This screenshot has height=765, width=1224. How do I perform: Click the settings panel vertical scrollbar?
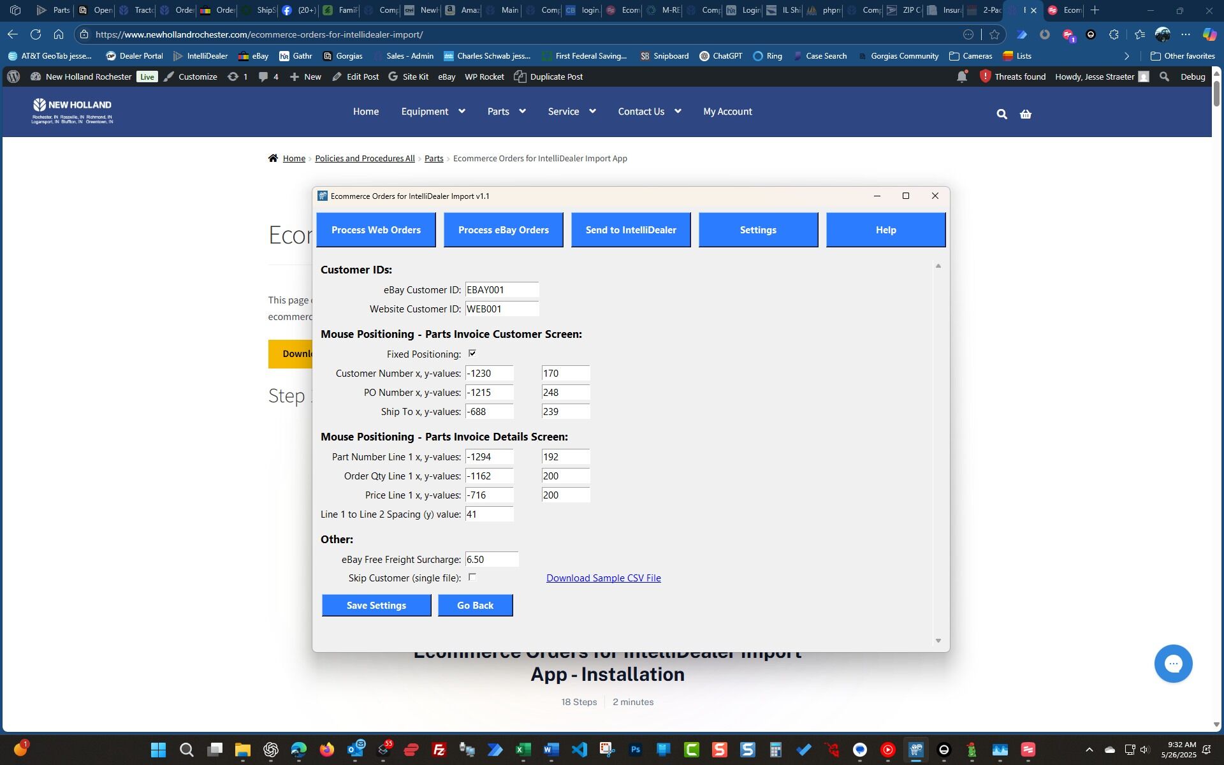pos(938,453)
